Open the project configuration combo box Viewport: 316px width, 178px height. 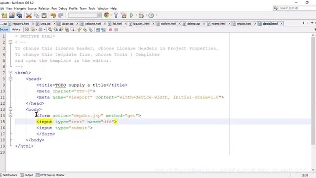84,15
